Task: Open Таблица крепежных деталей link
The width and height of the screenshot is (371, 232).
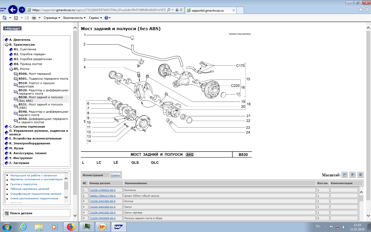Action: click(30, 189)
